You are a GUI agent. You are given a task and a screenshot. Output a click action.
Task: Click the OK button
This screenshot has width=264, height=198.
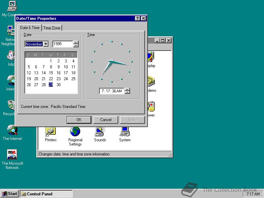[x=79, y=120]
